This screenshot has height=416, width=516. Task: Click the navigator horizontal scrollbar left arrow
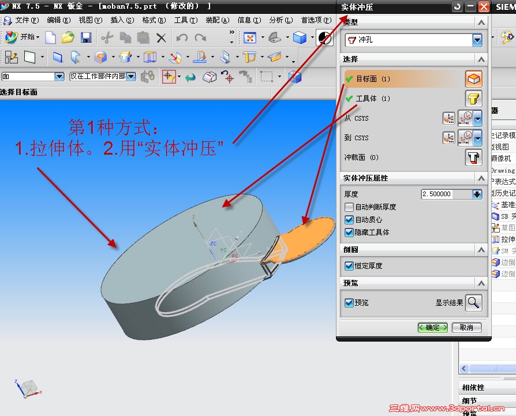(464, 368)
